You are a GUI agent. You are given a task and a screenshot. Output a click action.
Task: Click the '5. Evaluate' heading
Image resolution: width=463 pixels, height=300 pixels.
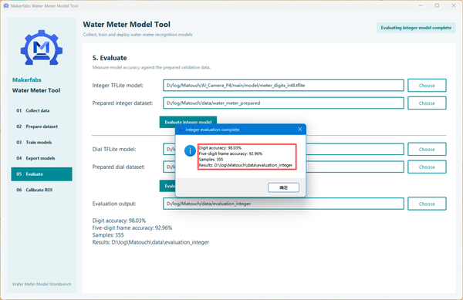110,58
